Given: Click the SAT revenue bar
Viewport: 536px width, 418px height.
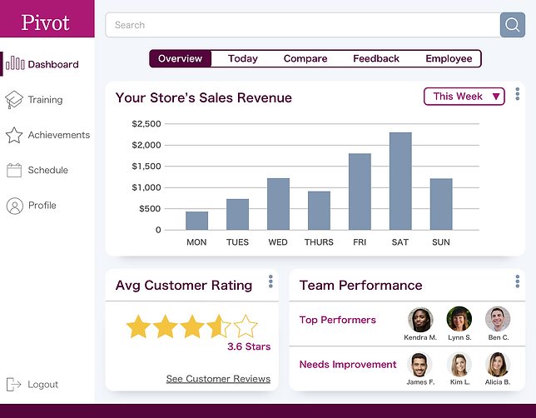Looking at the screenshot, I should 400,181.
